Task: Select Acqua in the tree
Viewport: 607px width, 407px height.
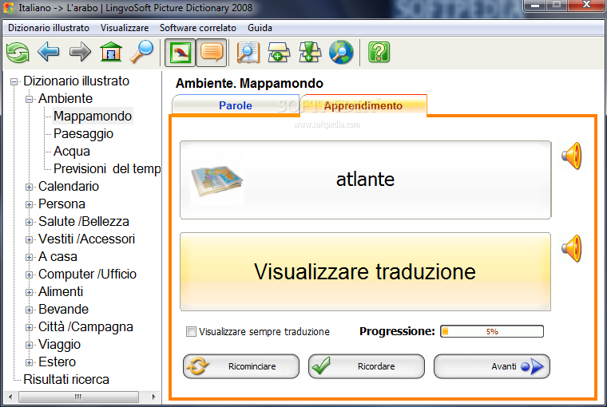Action: [72, 152]
